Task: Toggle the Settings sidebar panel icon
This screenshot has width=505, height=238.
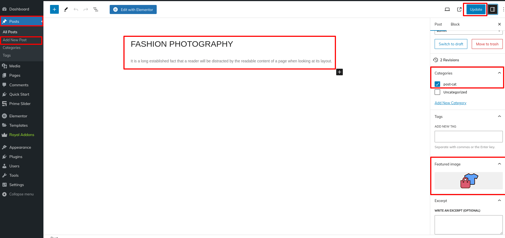Action: pos(493,9)
